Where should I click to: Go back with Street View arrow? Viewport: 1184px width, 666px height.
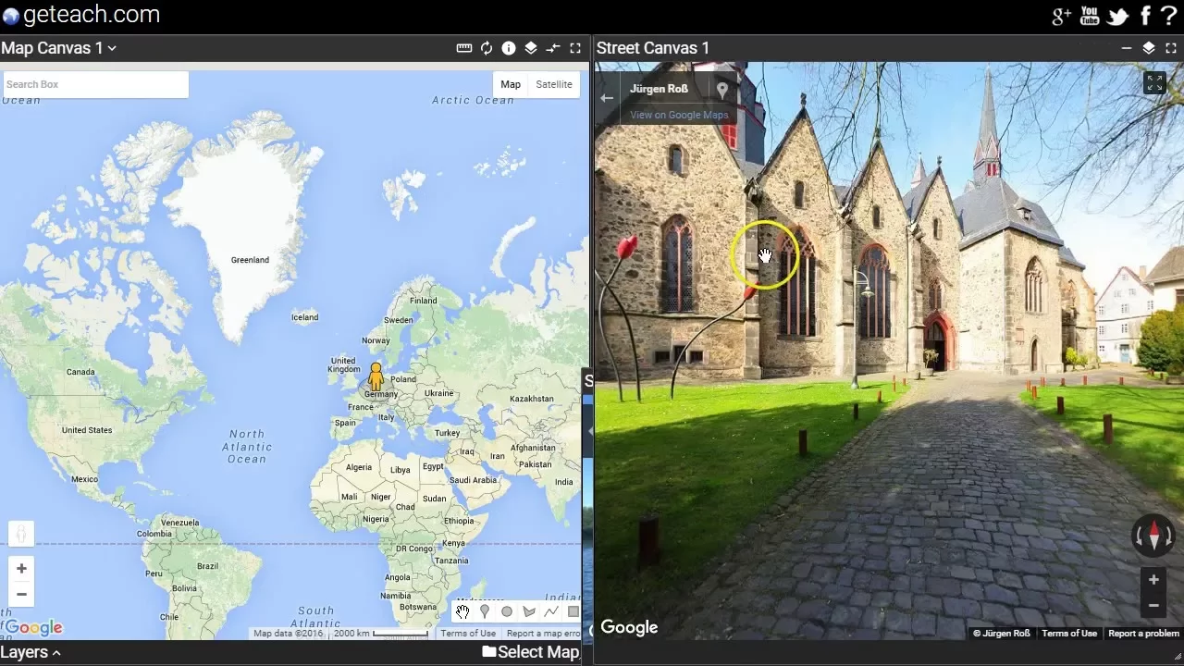click(x=607, y=97)
